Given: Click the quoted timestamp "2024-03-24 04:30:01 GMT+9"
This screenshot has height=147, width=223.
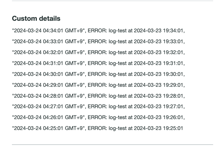Looking at the screenshot, I should (48, 74).
